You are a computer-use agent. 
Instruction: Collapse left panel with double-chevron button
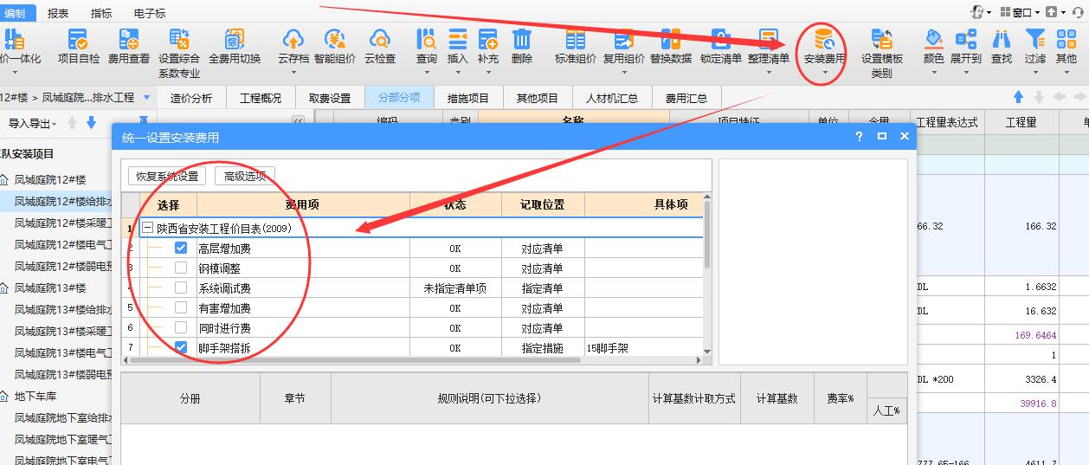pos(299,122)
